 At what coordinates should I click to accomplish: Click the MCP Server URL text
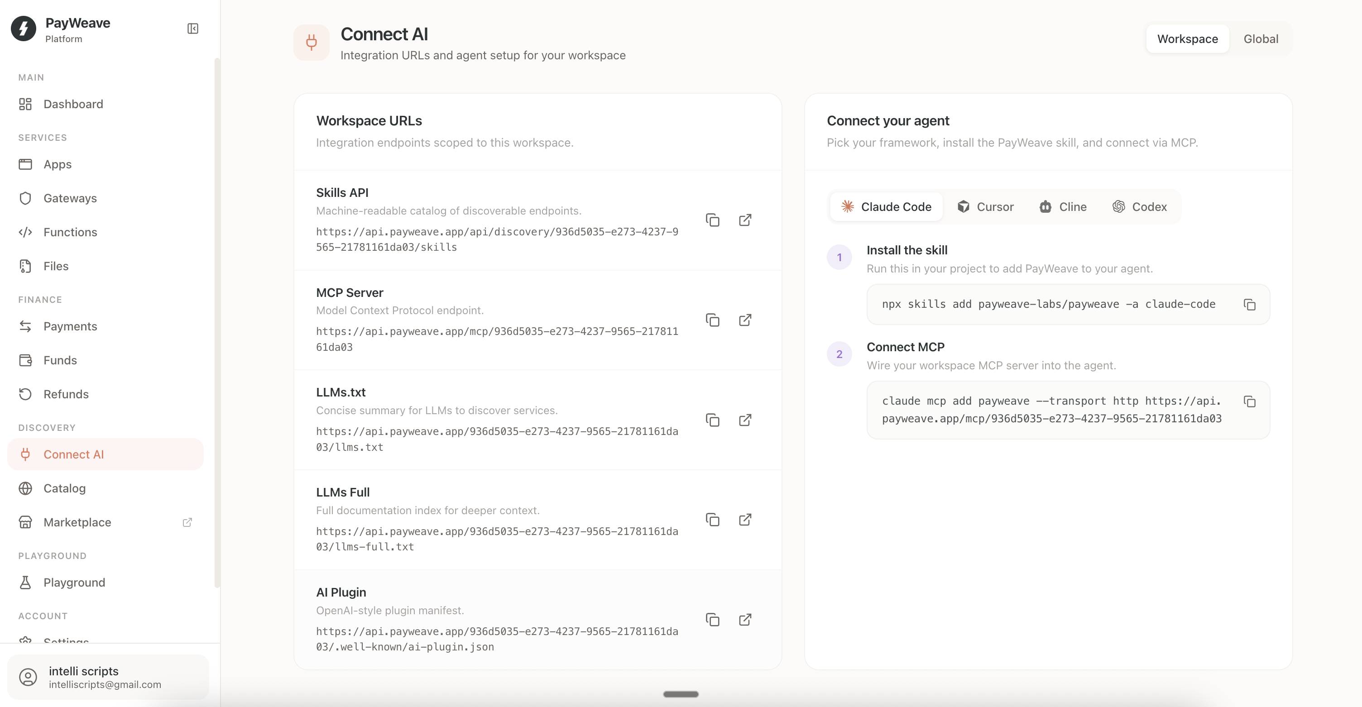pyautogui.click(x=497, y=339)
